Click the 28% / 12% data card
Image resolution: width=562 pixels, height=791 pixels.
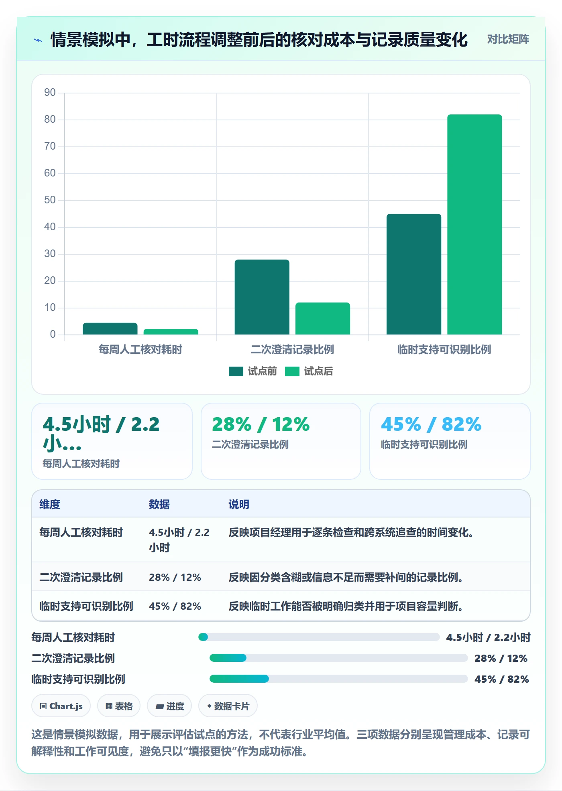point(281,441)
